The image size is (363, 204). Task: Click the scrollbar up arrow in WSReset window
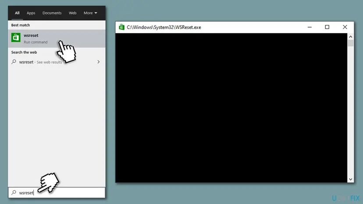[350, 37]
